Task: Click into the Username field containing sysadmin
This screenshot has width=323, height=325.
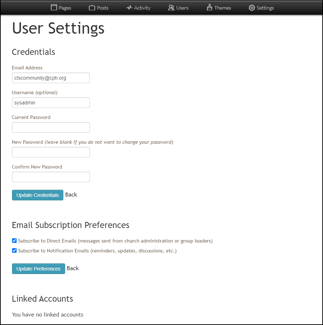Action: pos(51,103)
